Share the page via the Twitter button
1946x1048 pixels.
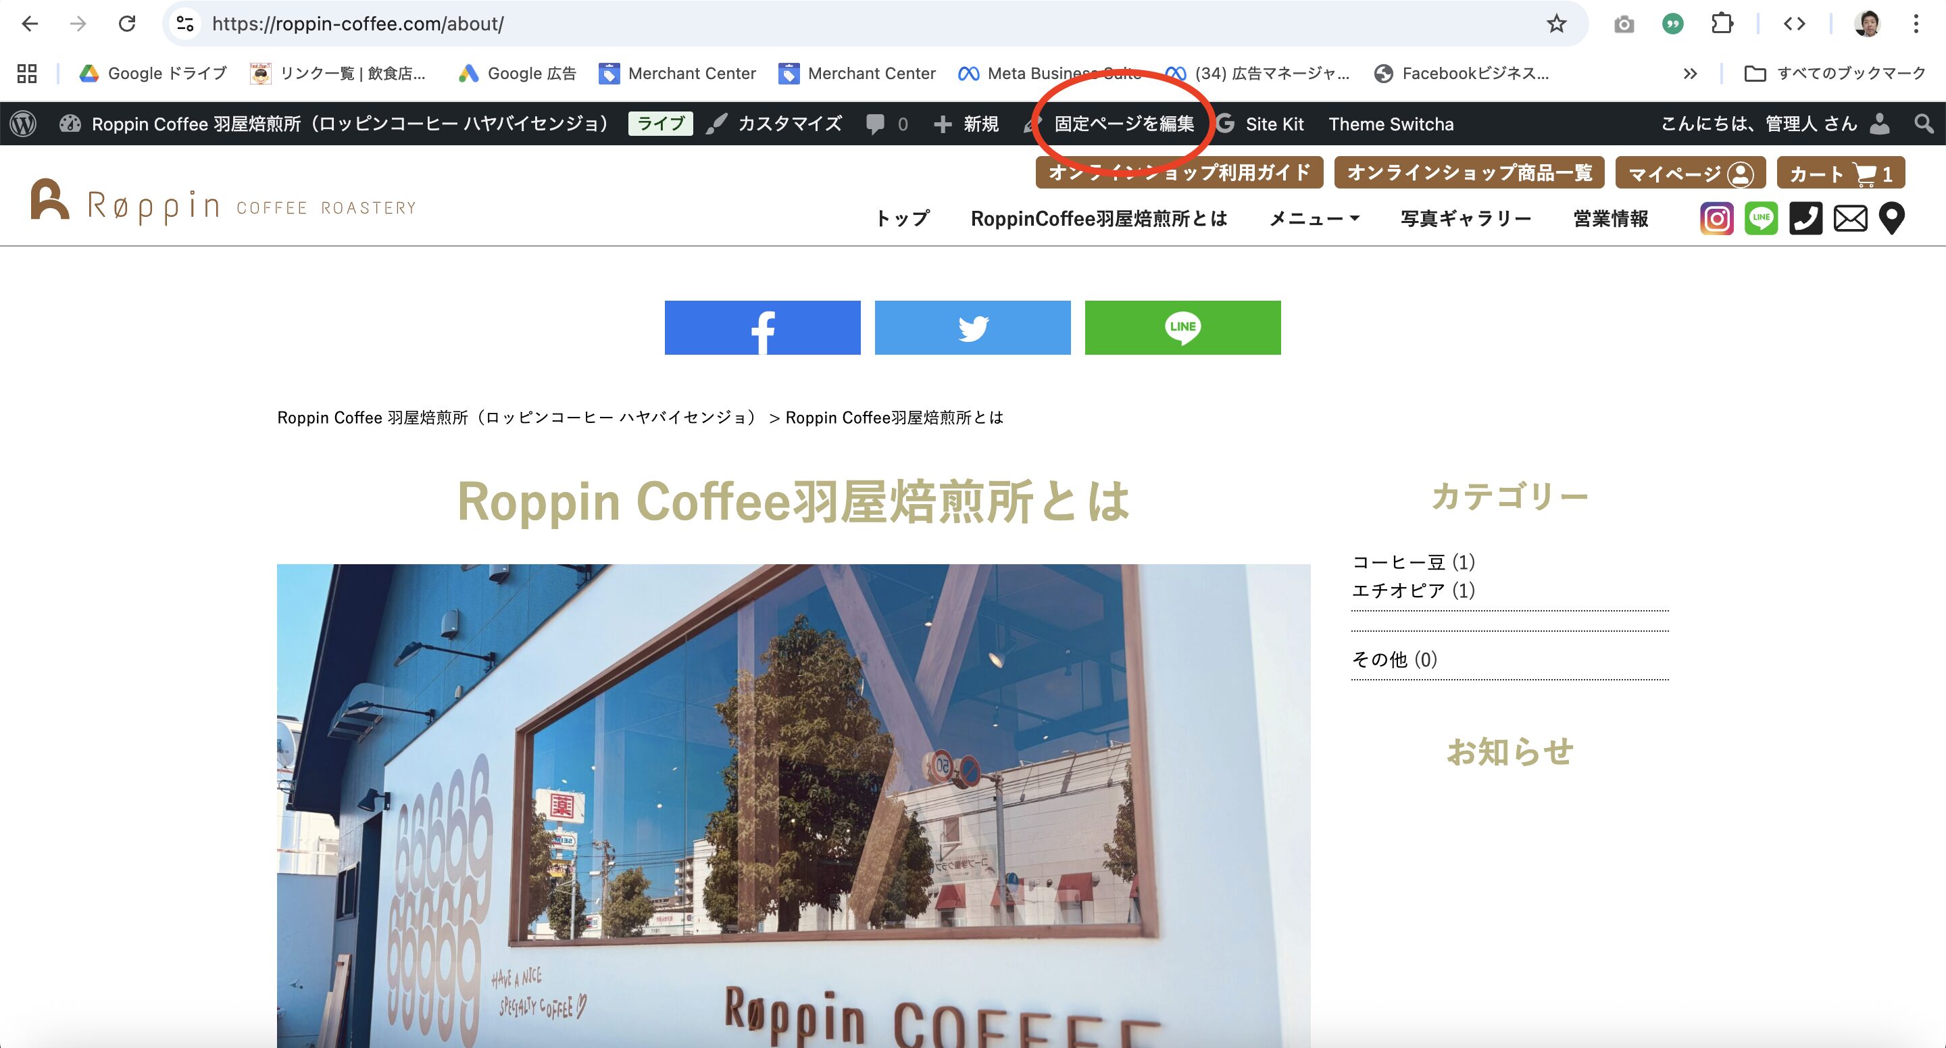point(972,328)
